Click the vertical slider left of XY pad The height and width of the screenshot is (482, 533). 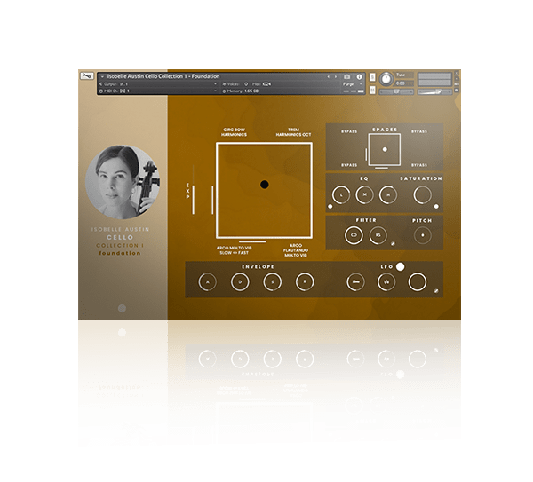[x=212, y=200]
